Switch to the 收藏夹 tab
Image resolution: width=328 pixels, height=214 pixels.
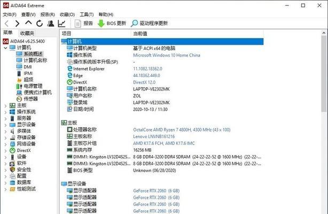[27, 33]
